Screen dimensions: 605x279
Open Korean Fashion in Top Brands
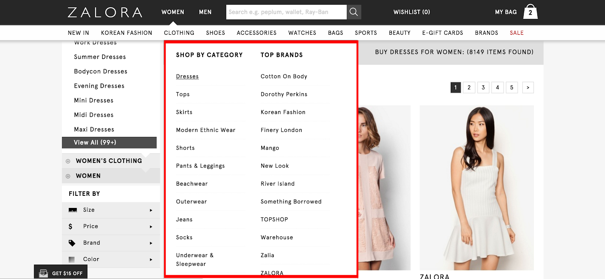pyautogui.click(x=283, y=112)
